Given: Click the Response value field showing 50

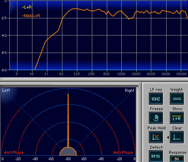Looking at the screenshot, I should coord(177,159).
